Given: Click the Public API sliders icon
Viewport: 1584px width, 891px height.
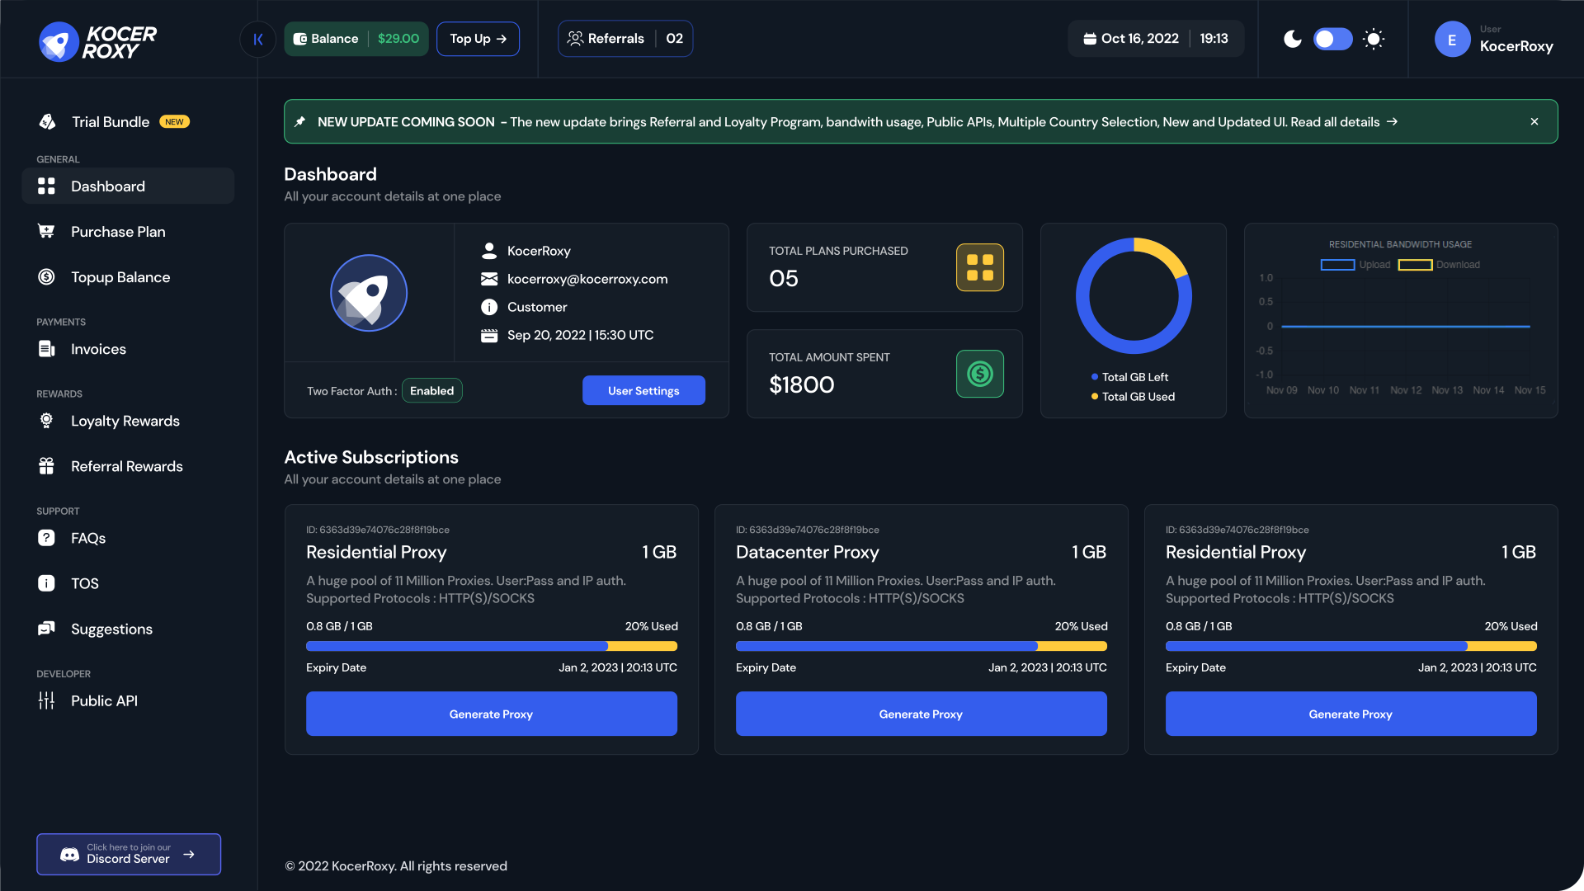Looking at the screenshot, I should pos(46,700).
